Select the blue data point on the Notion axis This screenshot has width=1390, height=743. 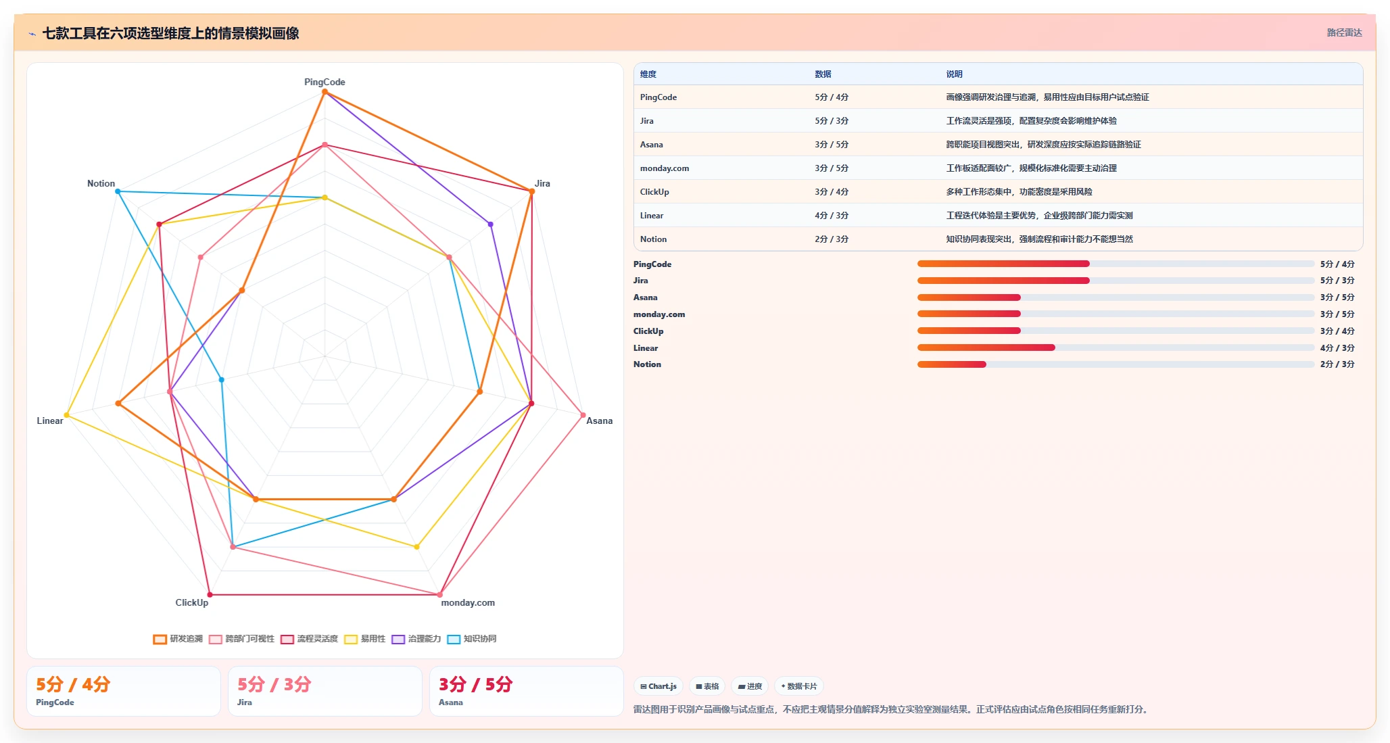118,191
